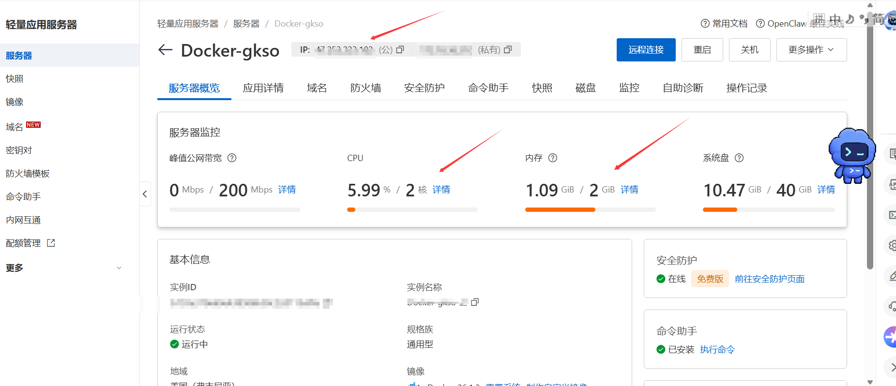Click the 执行命令 link
The height and width of the screenshot is (386, 896).
717,350
